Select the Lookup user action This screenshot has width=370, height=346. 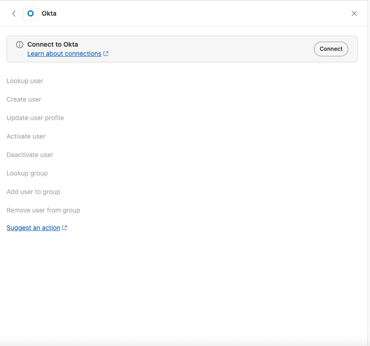click(x=25, y=81)
